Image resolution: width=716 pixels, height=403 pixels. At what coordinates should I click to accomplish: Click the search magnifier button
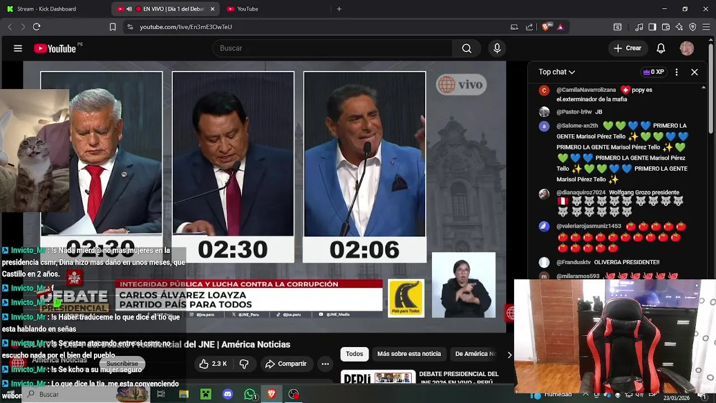(467, 48)
